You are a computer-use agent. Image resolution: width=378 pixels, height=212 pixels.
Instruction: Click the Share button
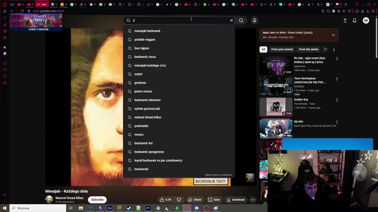[195, 200]
